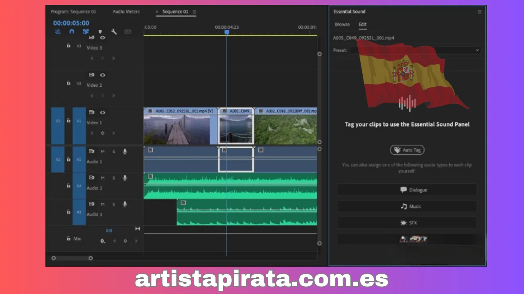Select A005_C052 clip thumbnail on Video 1
Image resolution: width=524 pixels, height=294 pixels.
177,129
